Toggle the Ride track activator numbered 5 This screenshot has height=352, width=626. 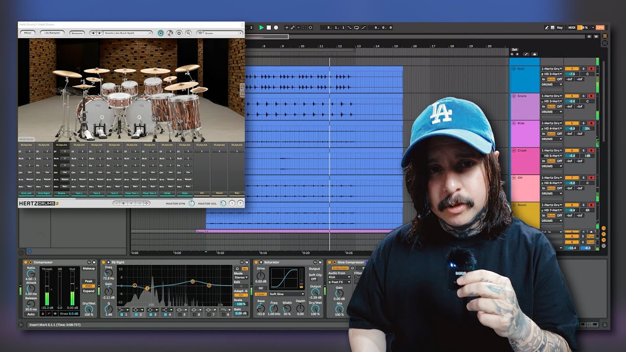[571, 123]
